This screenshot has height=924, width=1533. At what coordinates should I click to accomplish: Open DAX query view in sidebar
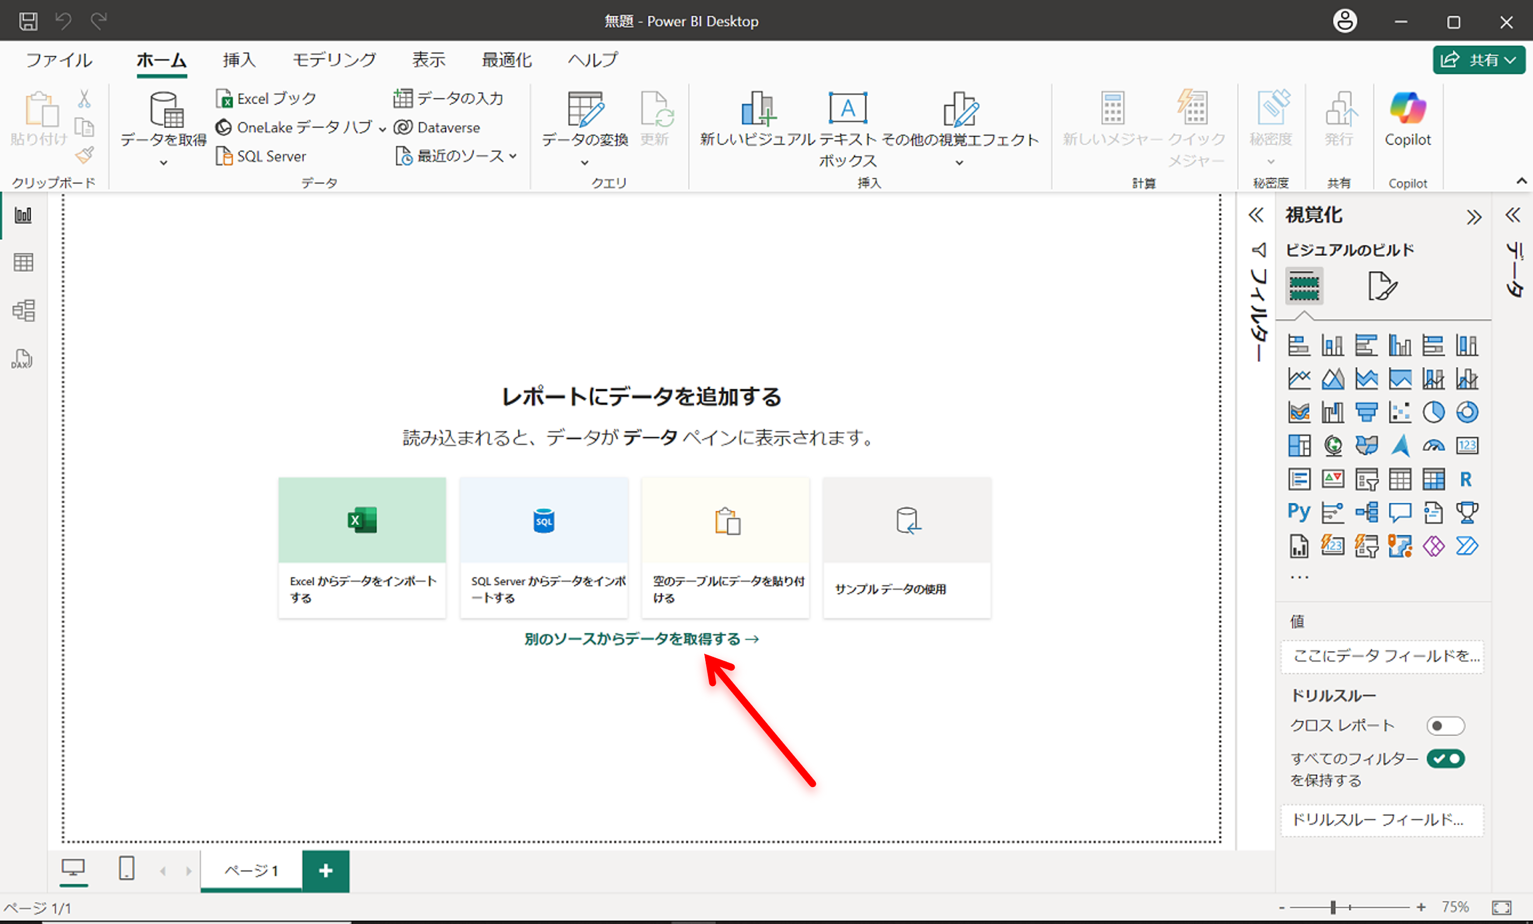(22, 359)
